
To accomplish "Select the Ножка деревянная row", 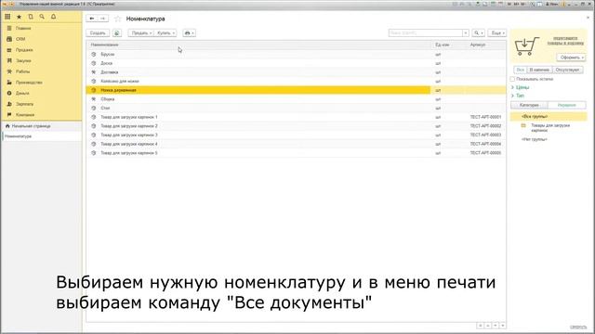I will 296,90.
